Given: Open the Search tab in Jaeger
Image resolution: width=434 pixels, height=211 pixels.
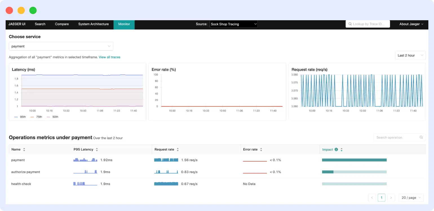Looking at the screenshot, I should (40, 24).
